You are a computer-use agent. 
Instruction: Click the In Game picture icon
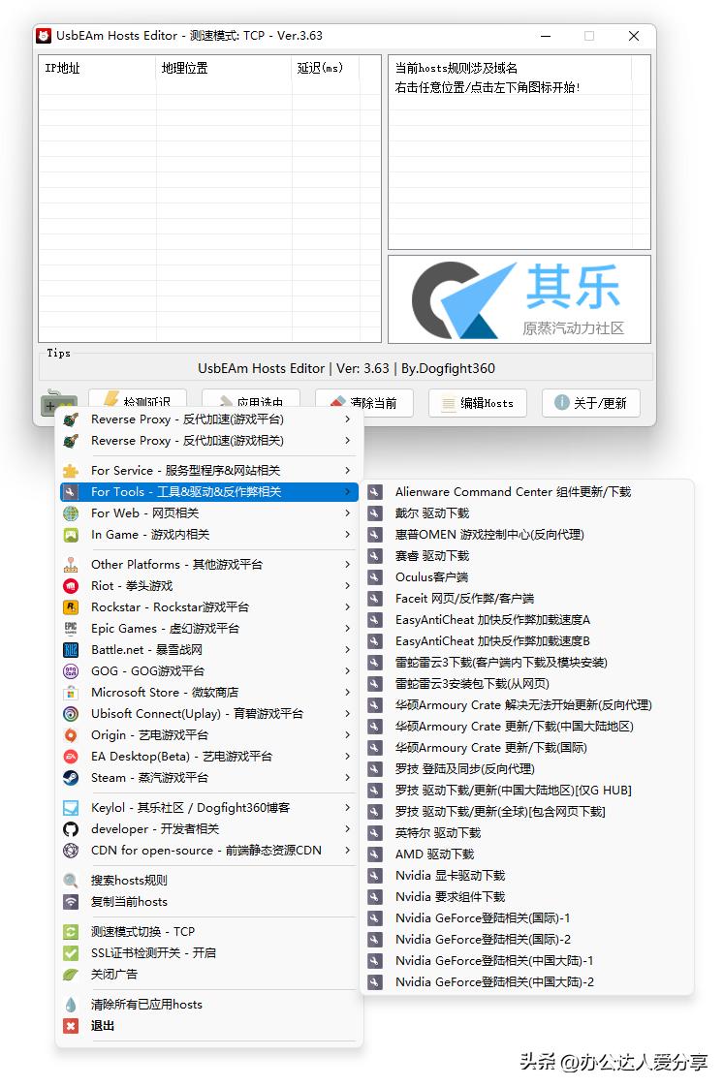(x=71, y=535)
